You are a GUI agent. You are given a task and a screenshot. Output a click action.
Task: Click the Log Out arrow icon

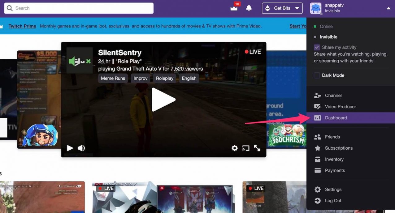tap(318, 201)
